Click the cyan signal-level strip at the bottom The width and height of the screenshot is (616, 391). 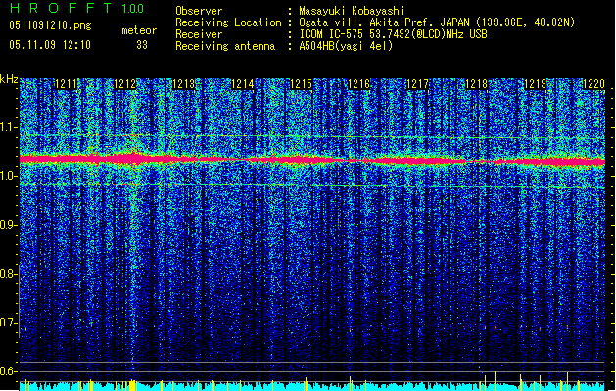tap(312, 386)
